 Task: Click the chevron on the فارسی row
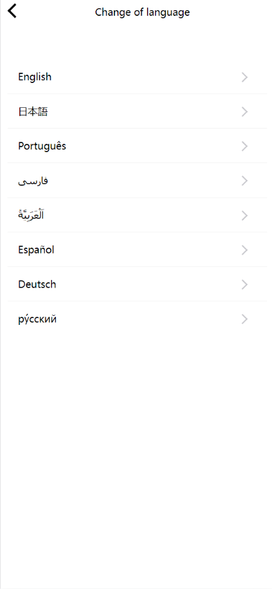244,181
